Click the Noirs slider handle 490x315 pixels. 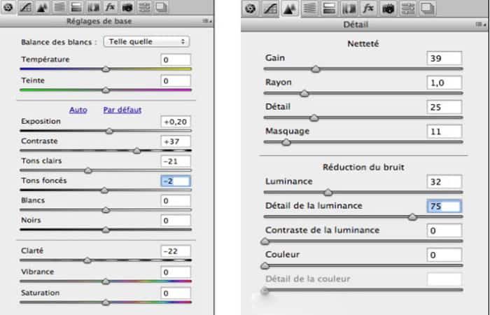[106, 230]
